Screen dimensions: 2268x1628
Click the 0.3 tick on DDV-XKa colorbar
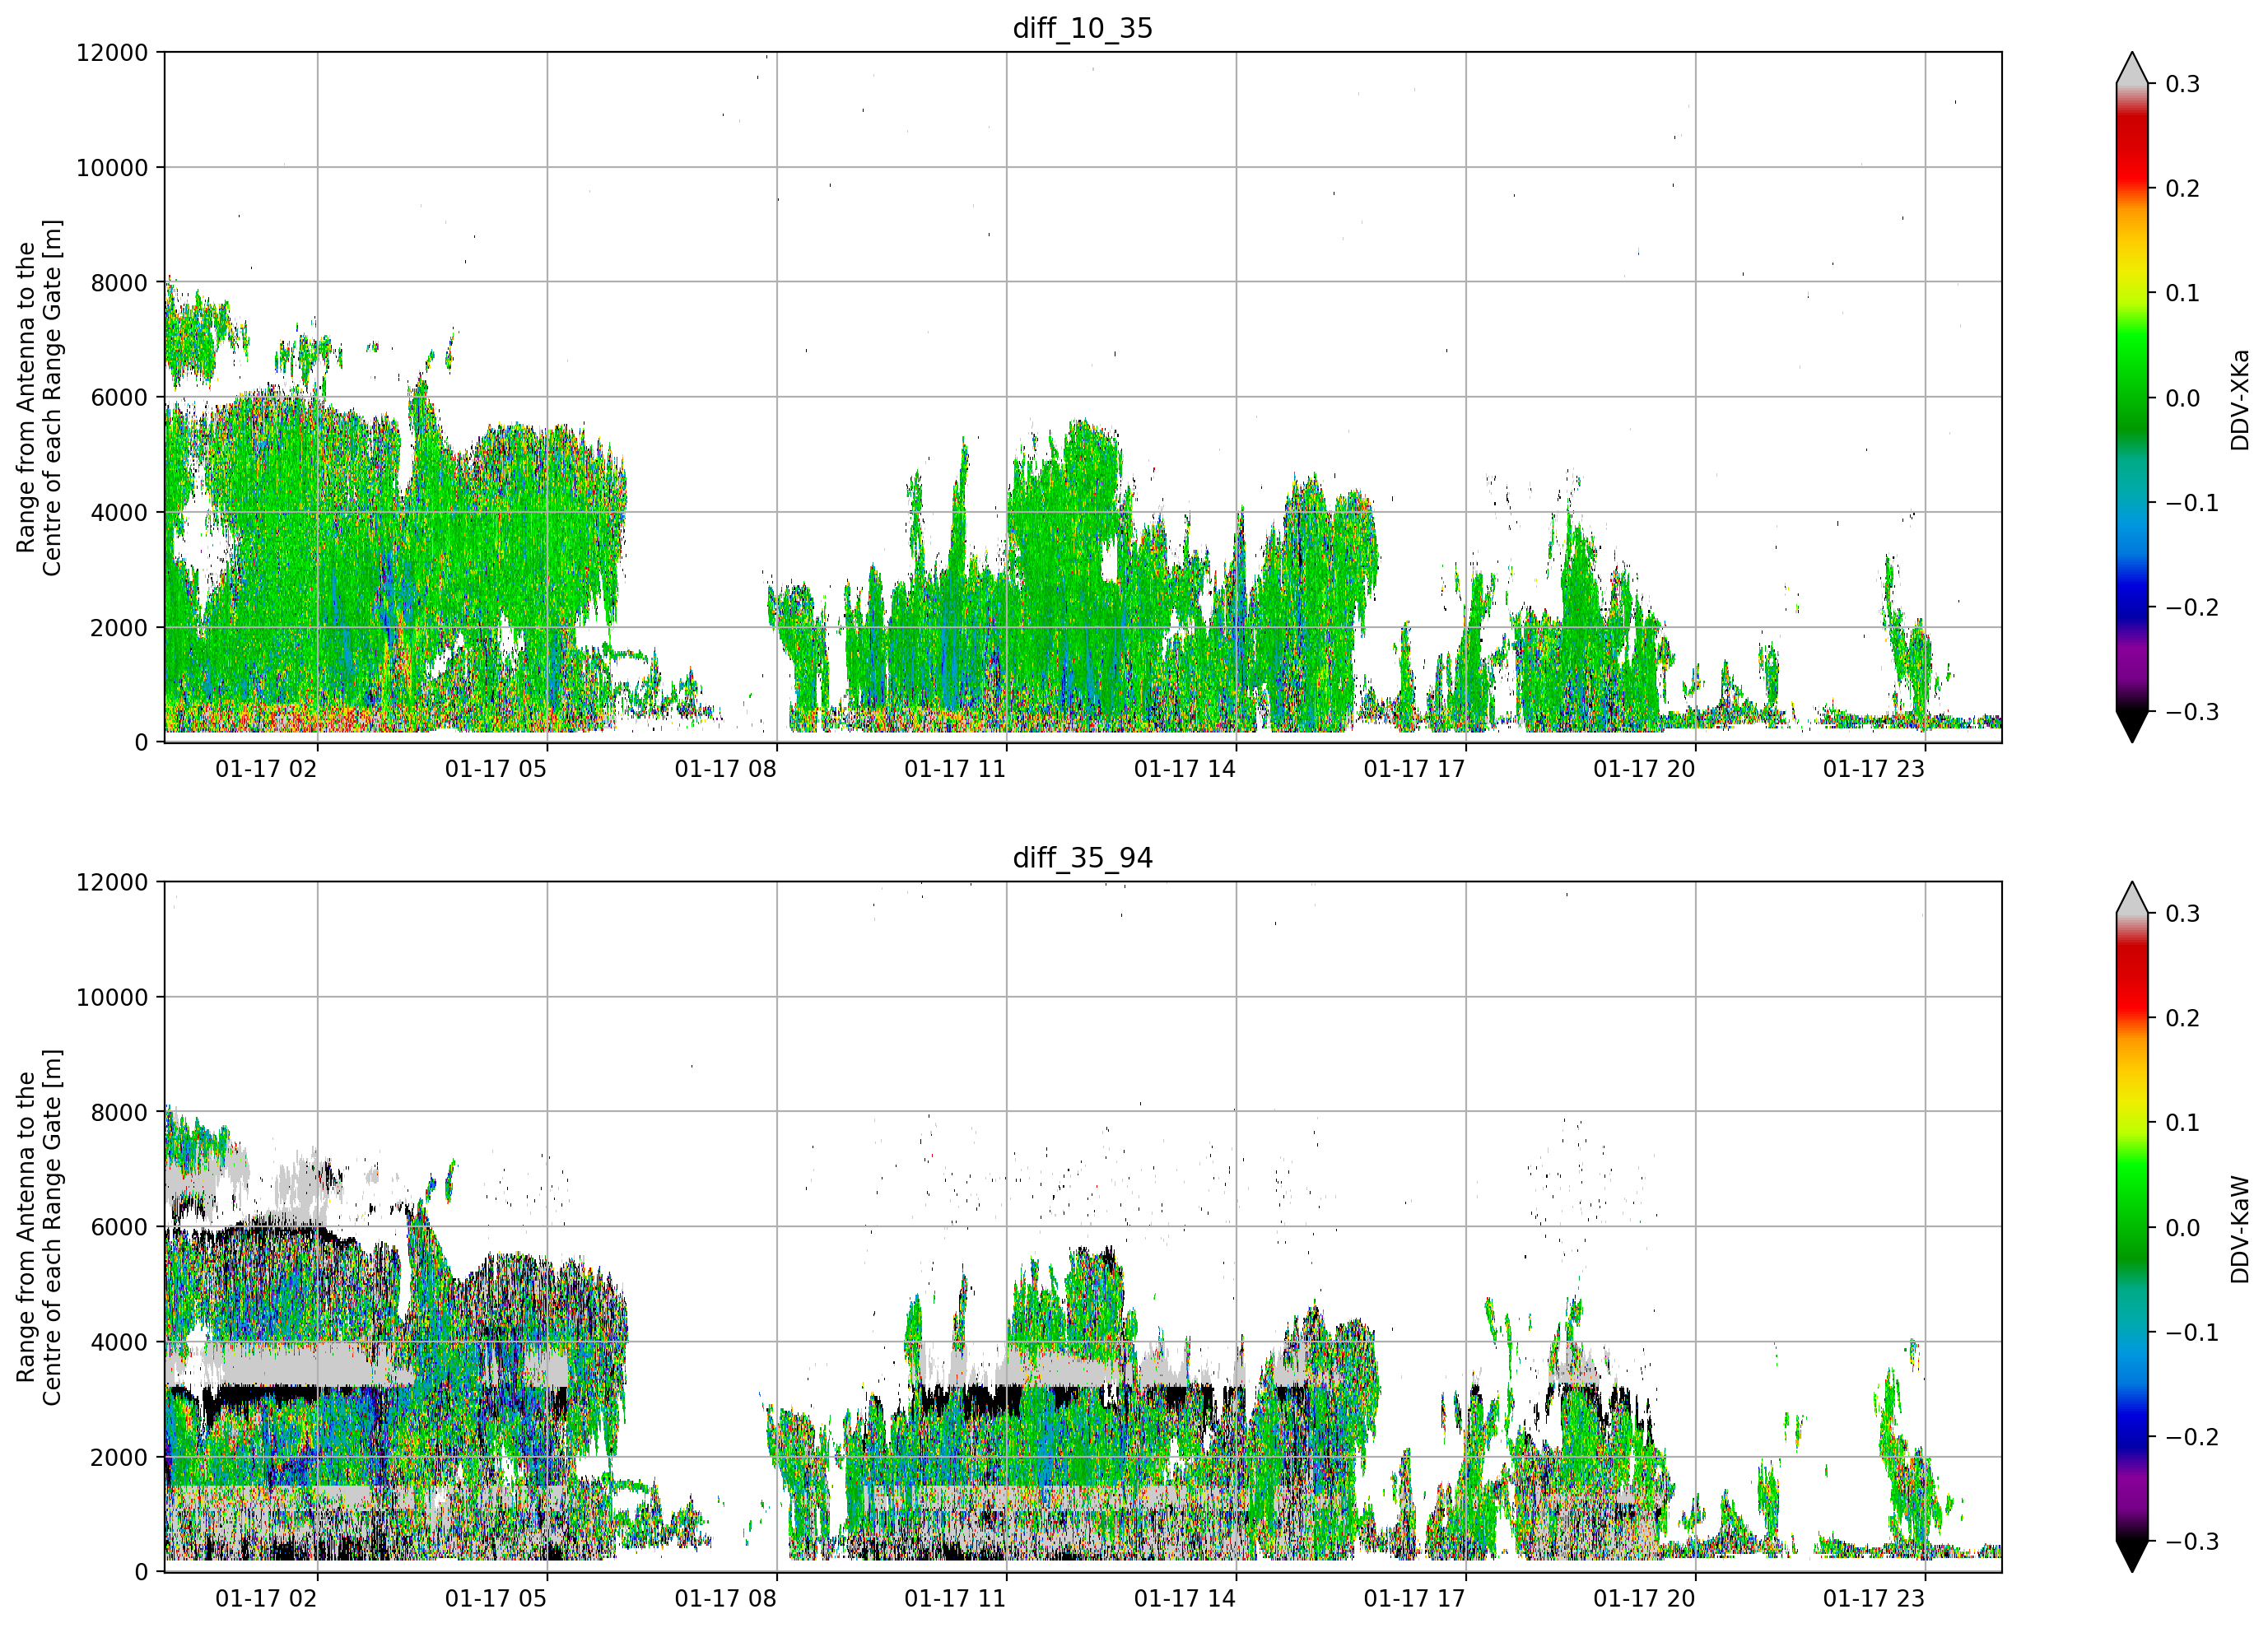pos(2183,84)
